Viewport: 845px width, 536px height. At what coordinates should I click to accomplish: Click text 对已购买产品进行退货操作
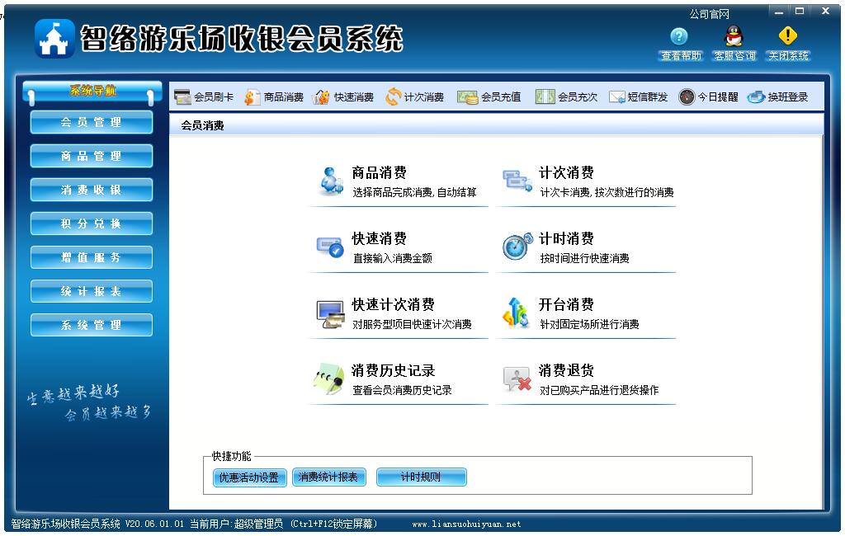(x=599, y=390)
